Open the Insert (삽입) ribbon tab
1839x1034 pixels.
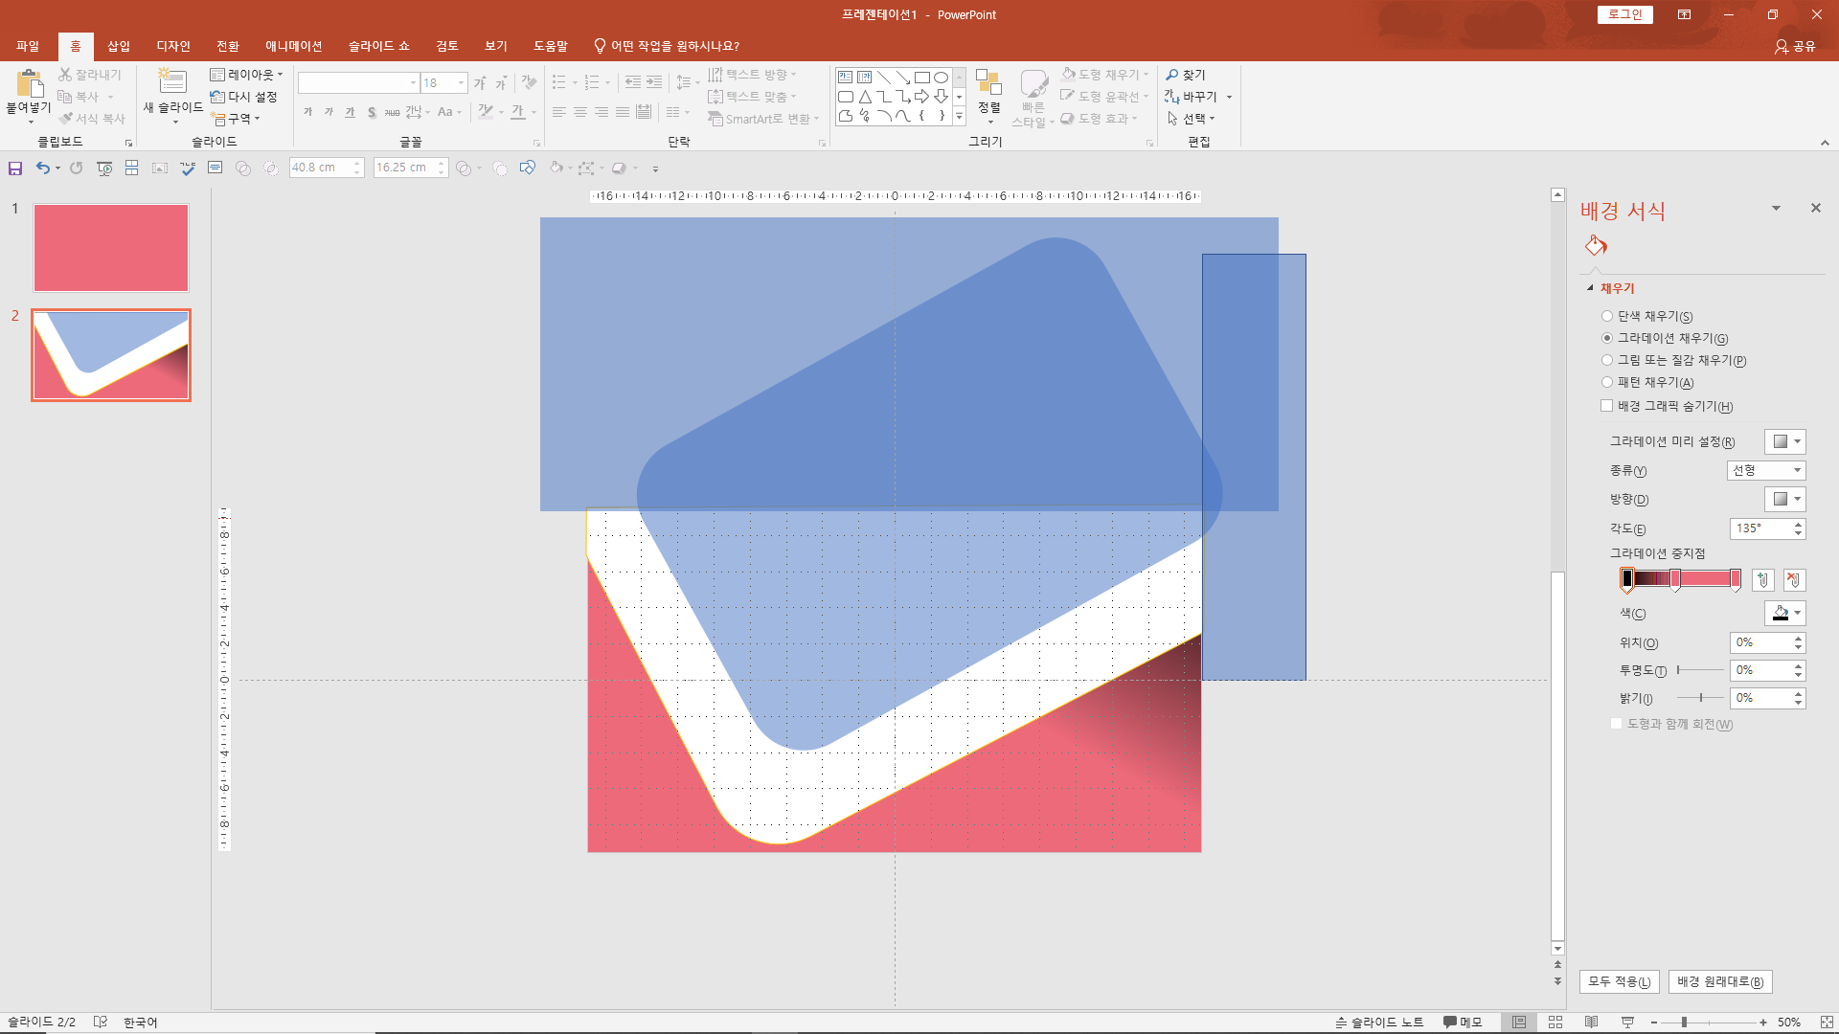119,46
